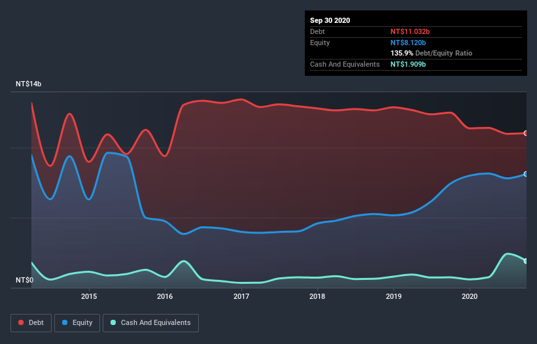Toggle Cash And Equivalents legend button
Viewport: 537px width, 344px height.
[x=150, y=323]
